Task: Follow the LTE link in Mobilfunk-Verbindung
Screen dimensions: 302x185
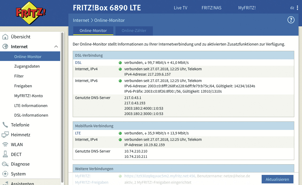Action: 78,133
